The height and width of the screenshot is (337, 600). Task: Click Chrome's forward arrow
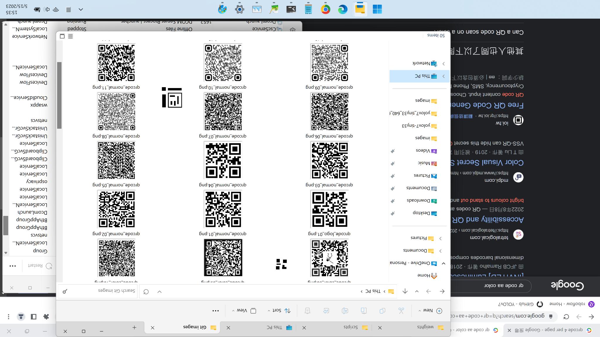579,317
